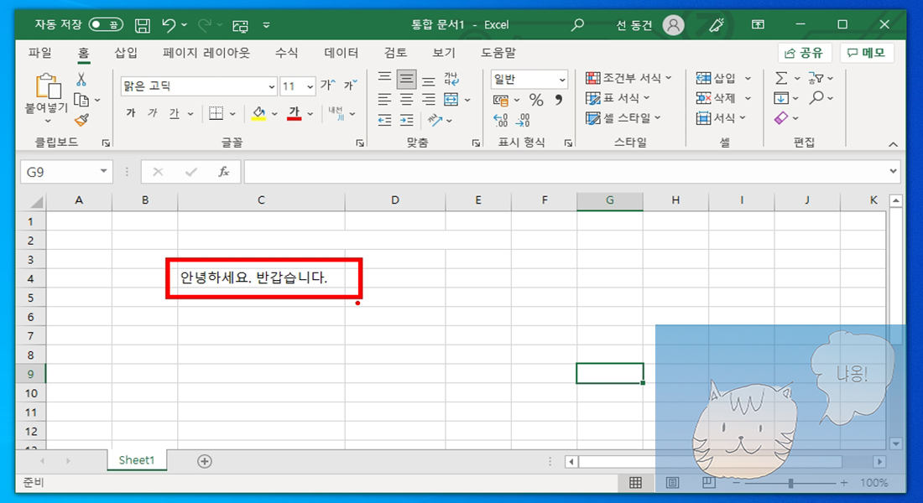Click the Copy icon
923x503 pixels.
pos(81,100)
